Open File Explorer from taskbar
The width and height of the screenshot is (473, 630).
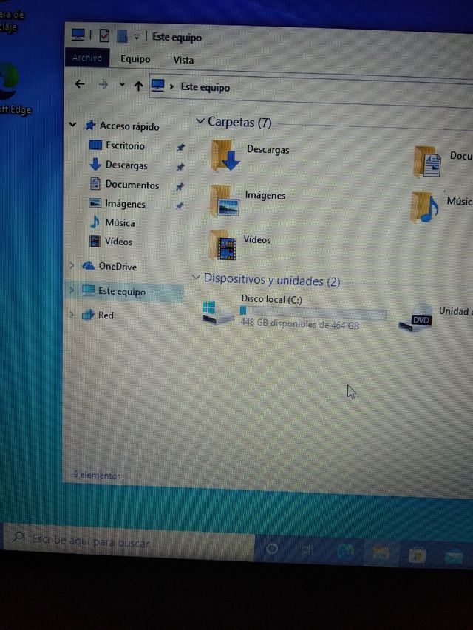(381, 554)
